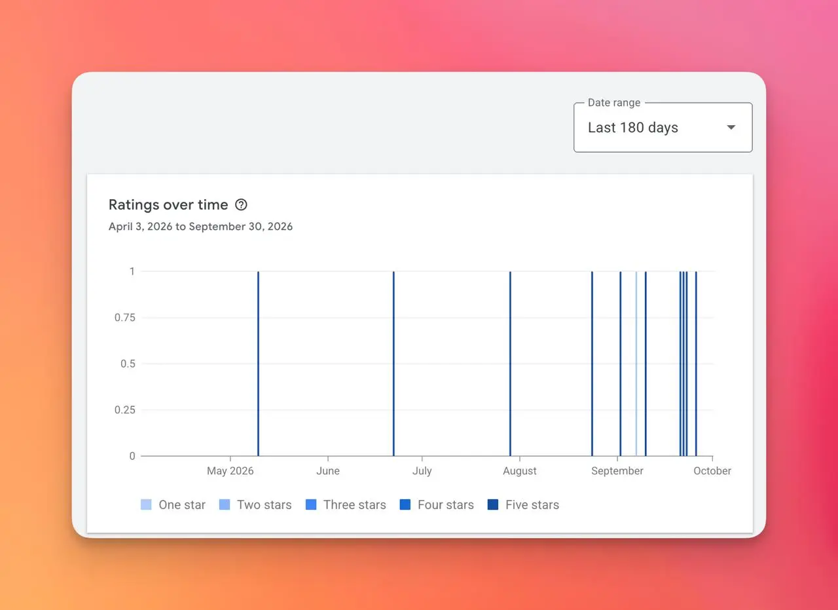
Task: Open the Date range dropdown
Action: [x=663, y=128]
